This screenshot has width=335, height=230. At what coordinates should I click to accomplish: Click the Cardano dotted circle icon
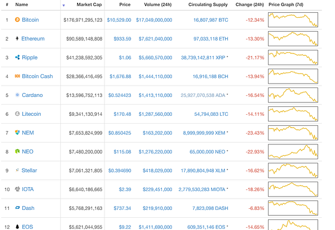pos(17,95)
